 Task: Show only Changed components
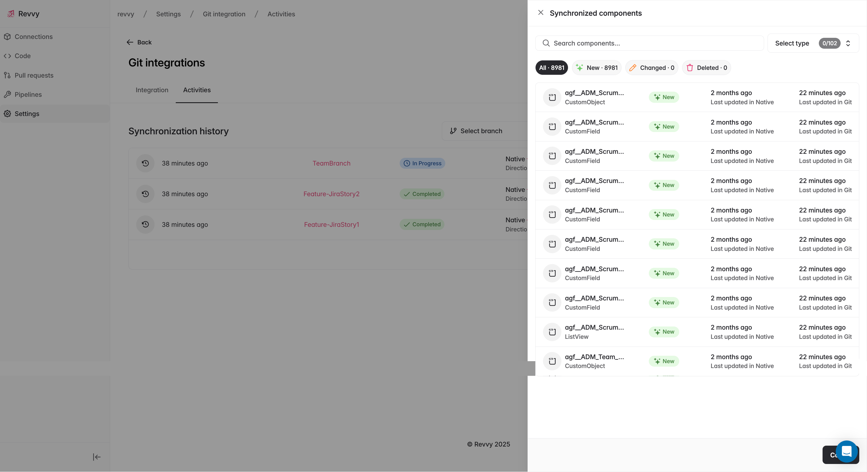pos(651,68)
